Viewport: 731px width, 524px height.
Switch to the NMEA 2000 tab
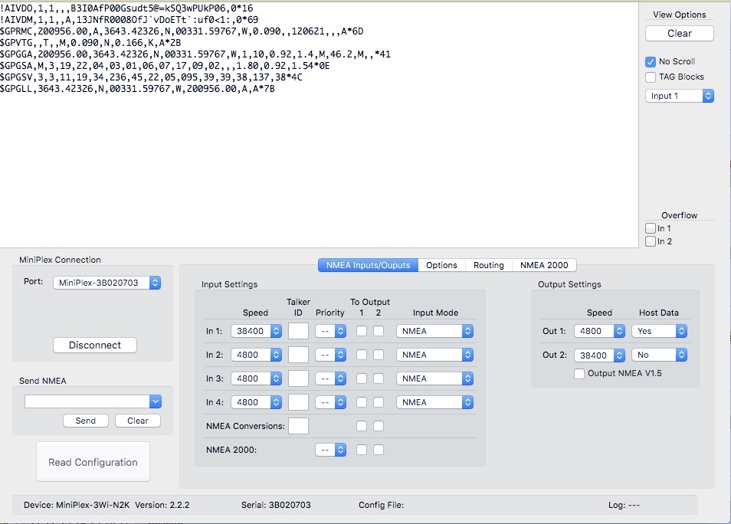(544, 265)
